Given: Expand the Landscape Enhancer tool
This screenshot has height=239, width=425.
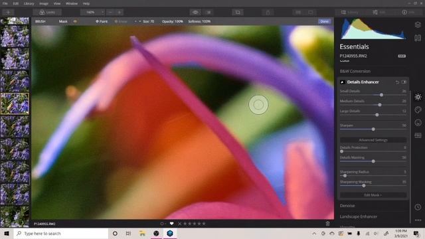Looking at the screenshot, I should pos(359,216).
